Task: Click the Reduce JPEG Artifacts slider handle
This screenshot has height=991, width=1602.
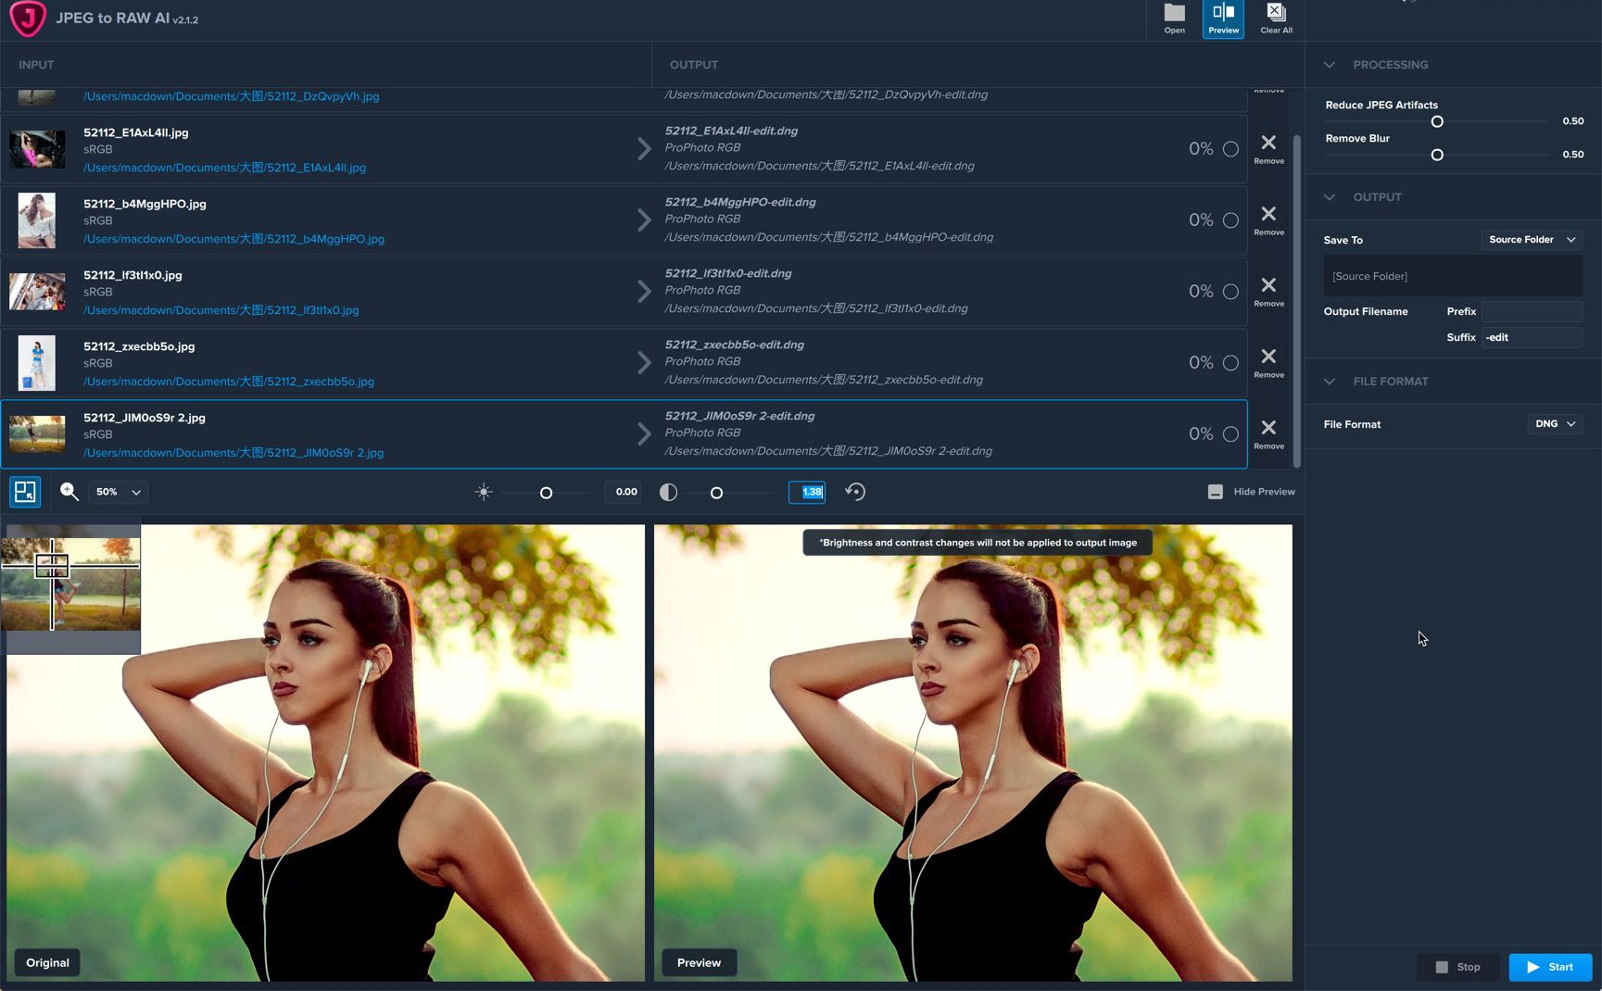Action: coord(1437,122)
